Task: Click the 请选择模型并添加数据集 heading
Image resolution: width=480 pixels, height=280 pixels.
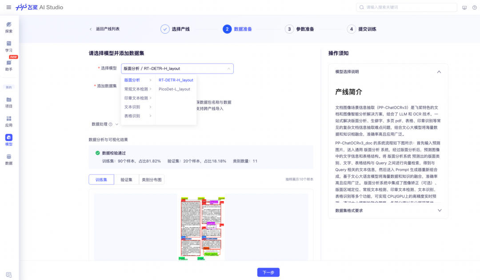Action: (116, 53)
